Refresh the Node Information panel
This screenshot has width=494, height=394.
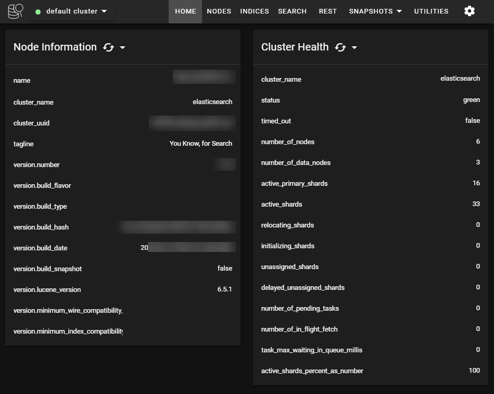108,47
